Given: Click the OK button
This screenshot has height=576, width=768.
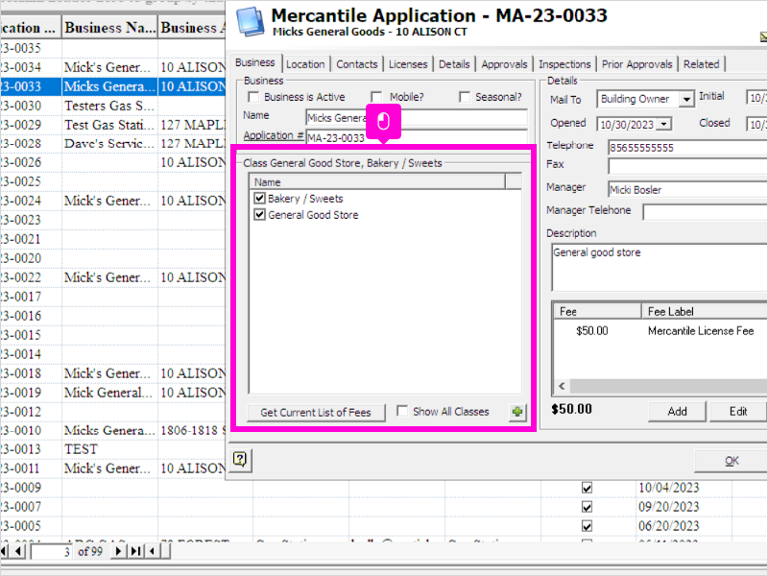Looking at the screenshot, I should [732, 461].
